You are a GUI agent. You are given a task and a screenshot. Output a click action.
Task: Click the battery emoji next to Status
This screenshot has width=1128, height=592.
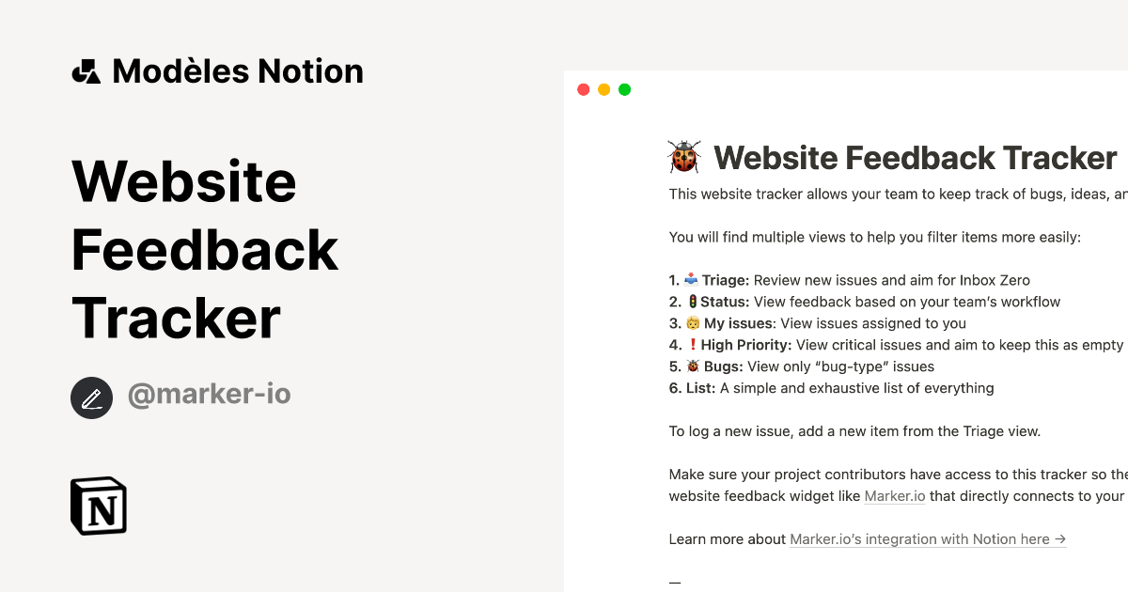[691, 301]
